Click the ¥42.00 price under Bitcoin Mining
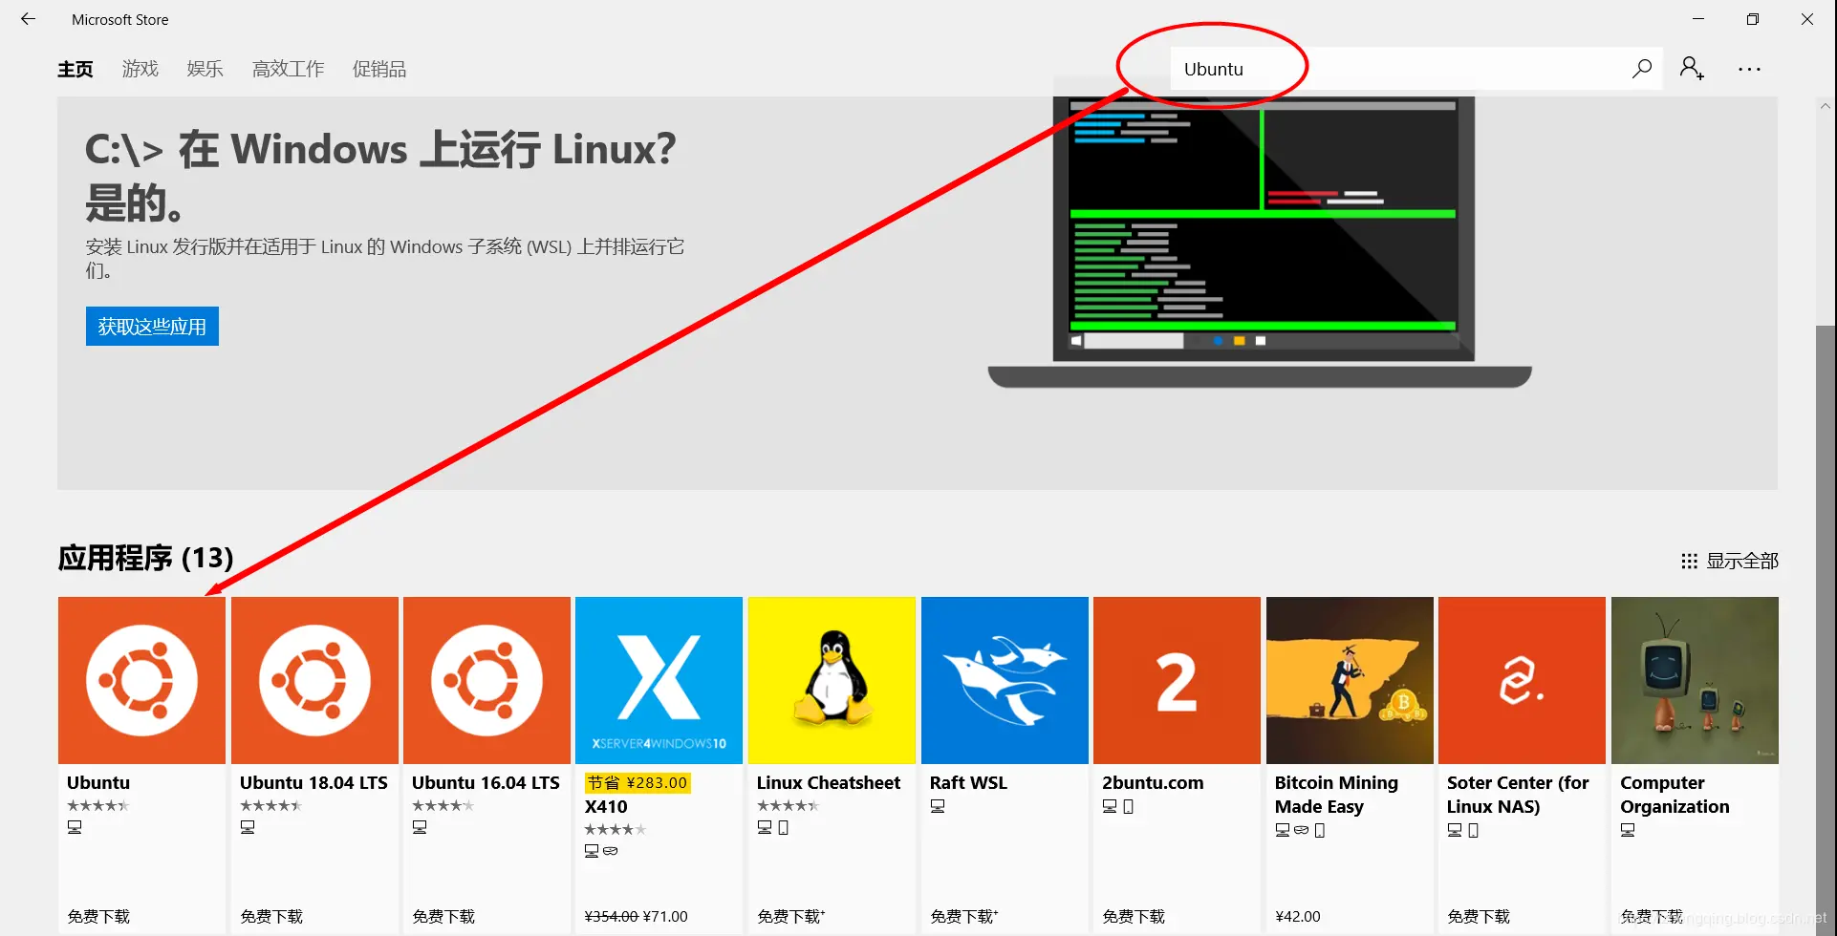This screenshot has height=936, width=1837. (1298, 916)
